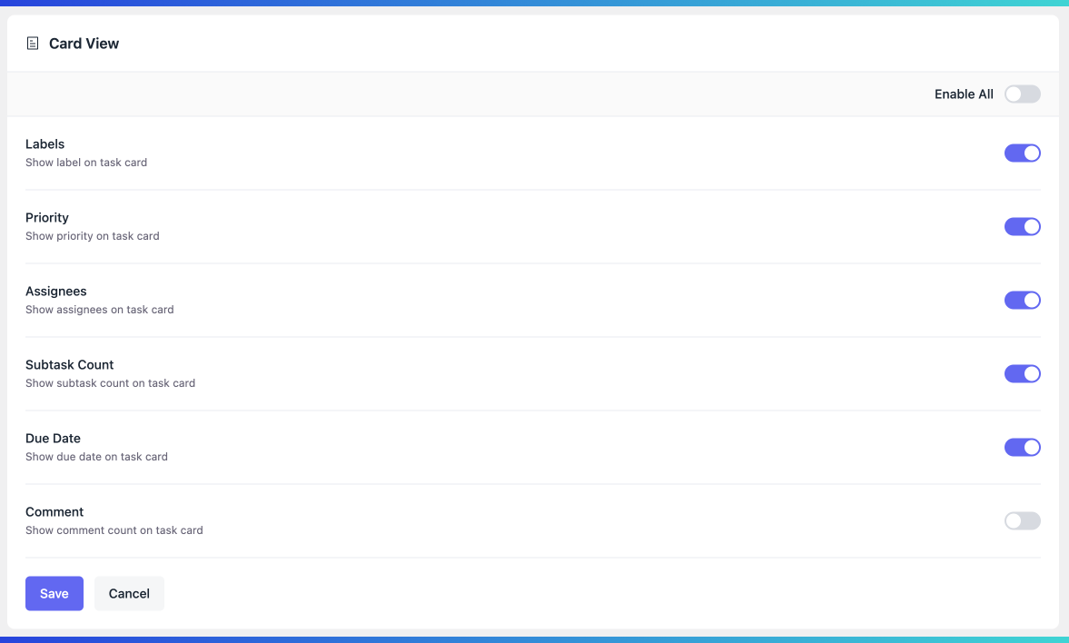This screenshot has height=643, width=1069.
Task: Enable the Comment toggle
Action: point(1022,520)
